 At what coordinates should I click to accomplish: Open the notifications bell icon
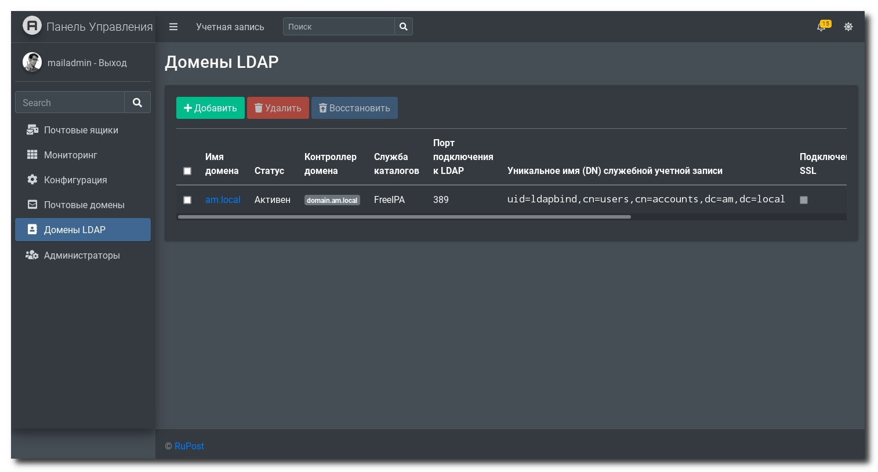click(x=822, y=27)
